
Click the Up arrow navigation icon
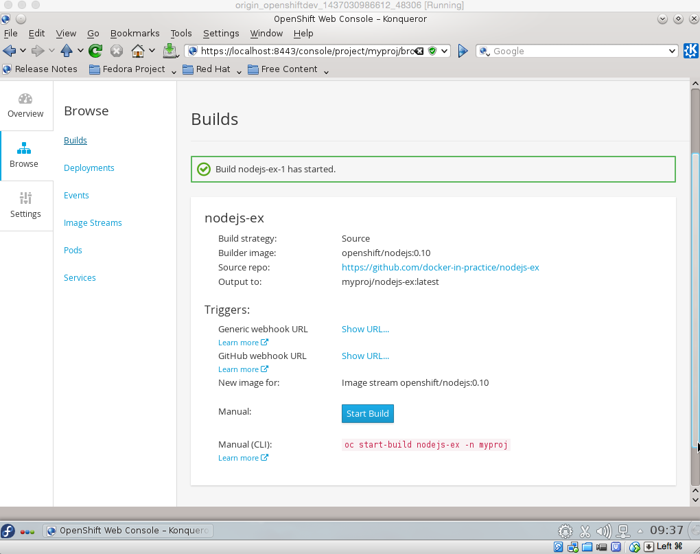point(67,51)
